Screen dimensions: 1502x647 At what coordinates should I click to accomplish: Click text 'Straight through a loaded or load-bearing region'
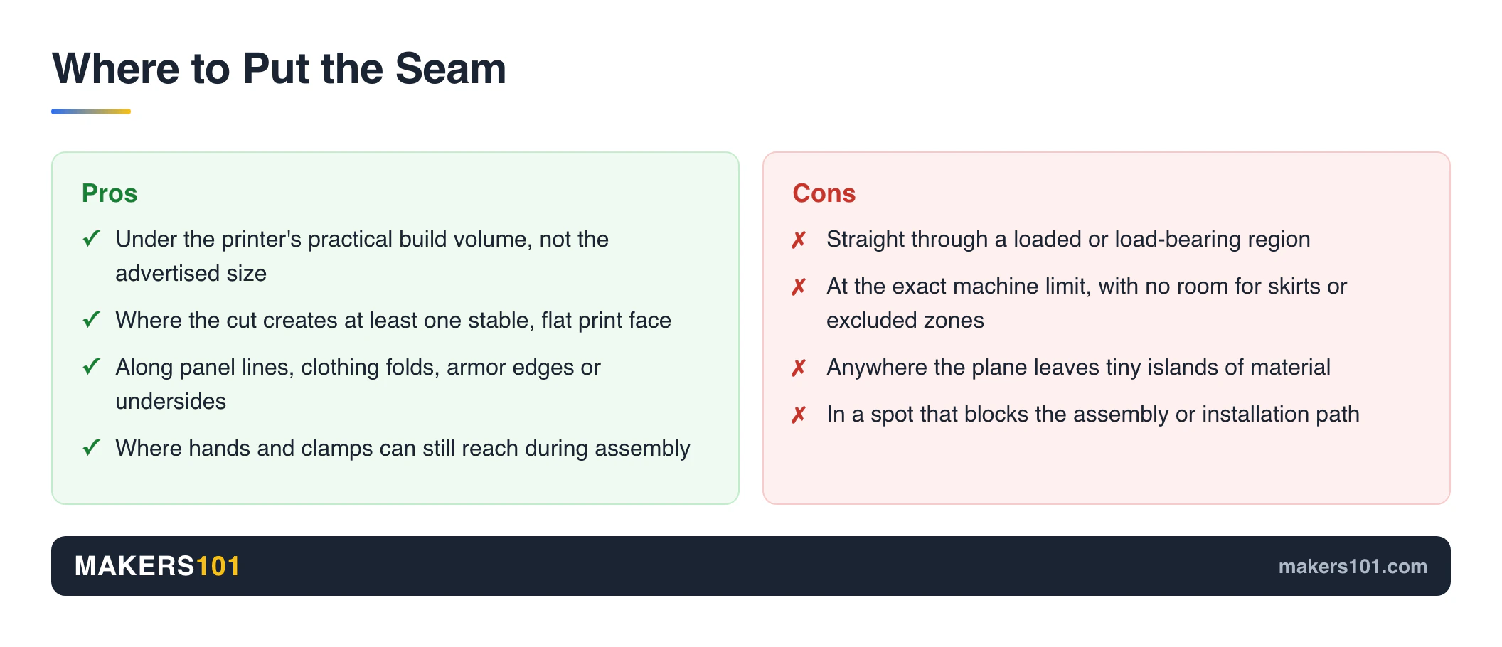tap(1068, 240)
